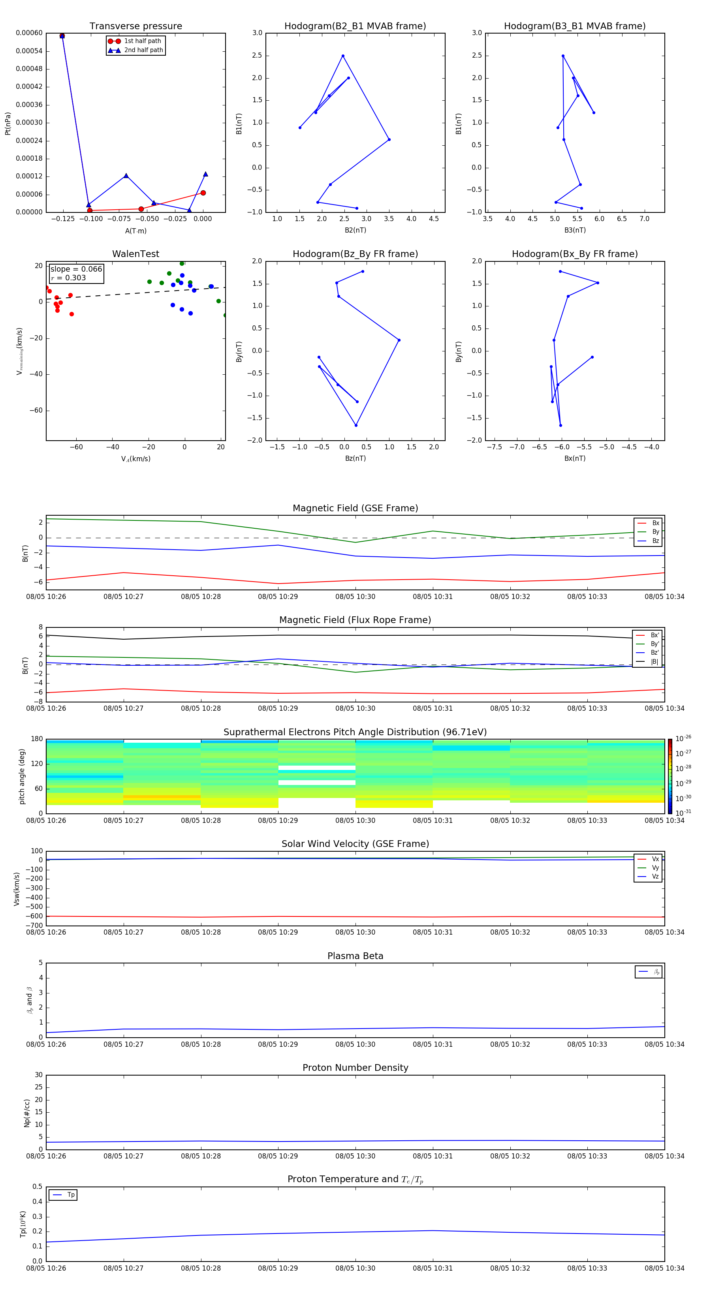Click the Bz legend entry in GSE panel
711x1303 pixels.
tap(648, 541)
